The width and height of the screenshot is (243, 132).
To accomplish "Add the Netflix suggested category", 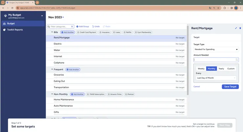I will (127, 32).
